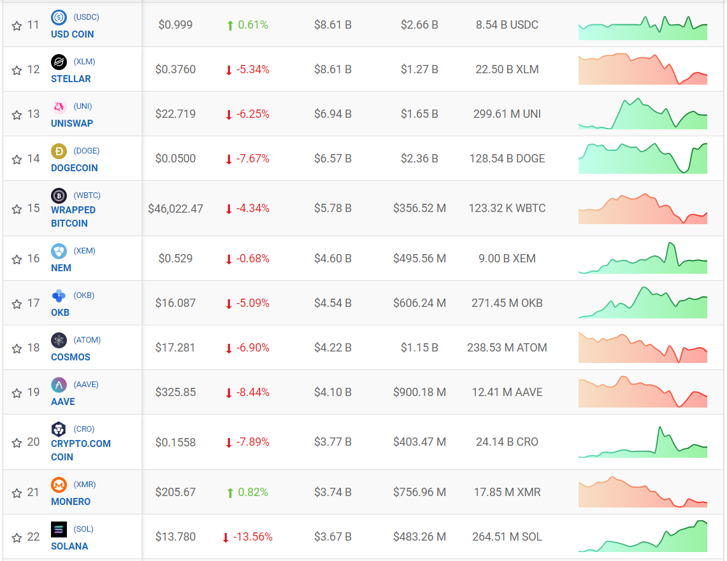The height and width of the screenshot is (561, 727).
Task: Open the DOGECOIN link
Action: [x=74, y=167]
